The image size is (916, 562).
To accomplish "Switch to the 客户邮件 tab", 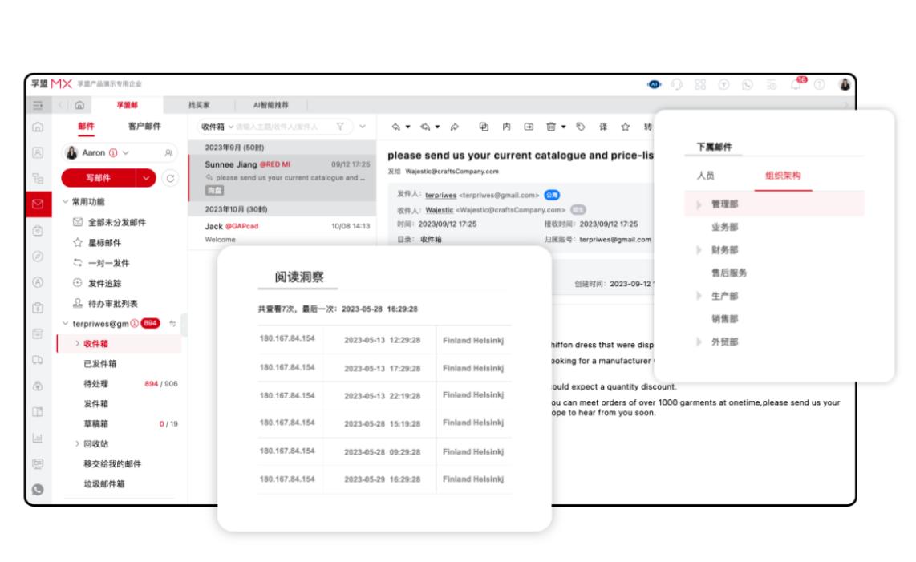I will click(x=144, y=126).
